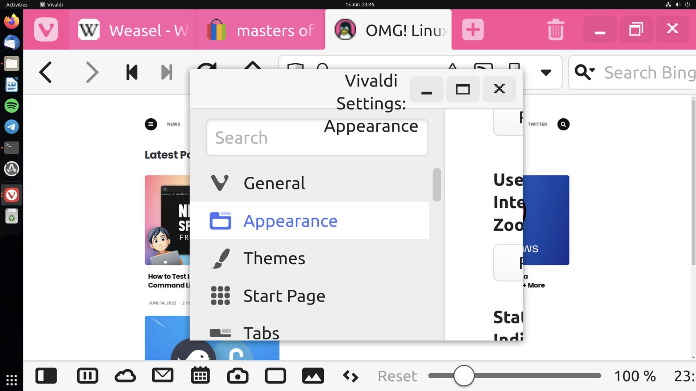Click the fast forward navigation button

(x=166, y=72)
